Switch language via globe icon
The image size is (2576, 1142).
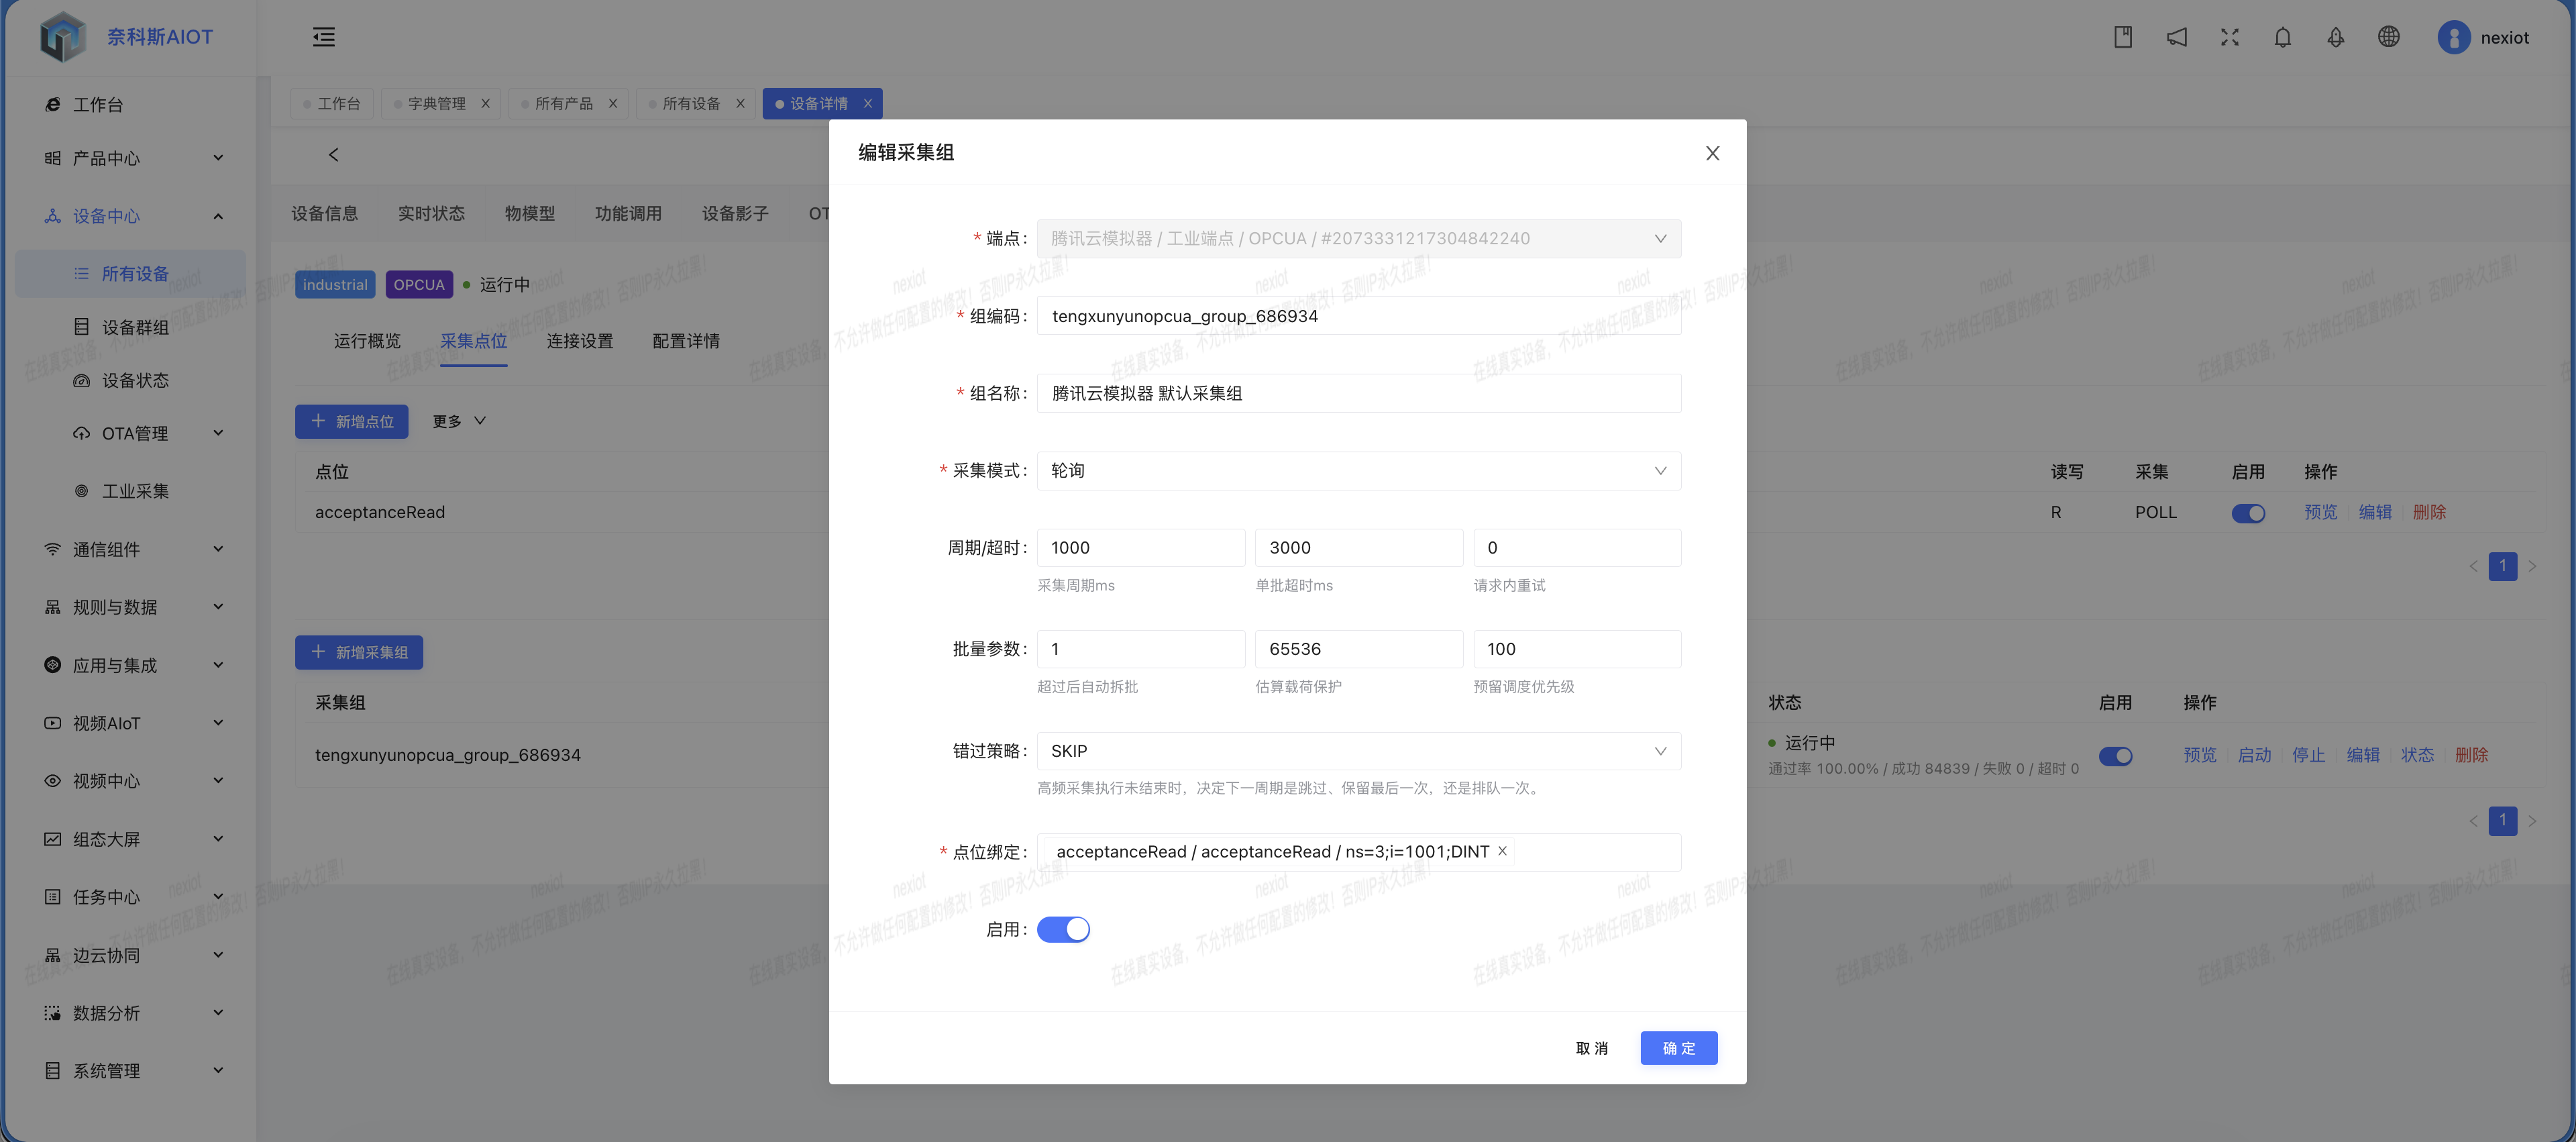[x=2388, y=37]
